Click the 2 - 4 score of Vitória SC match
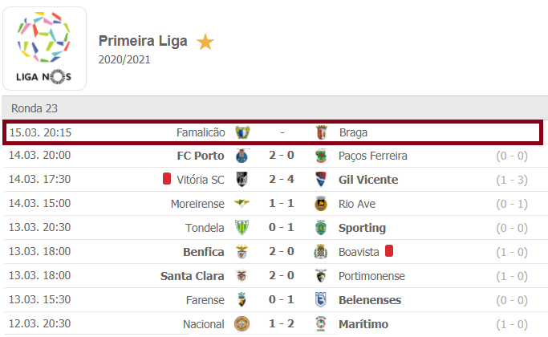 [x=282, y=180]
